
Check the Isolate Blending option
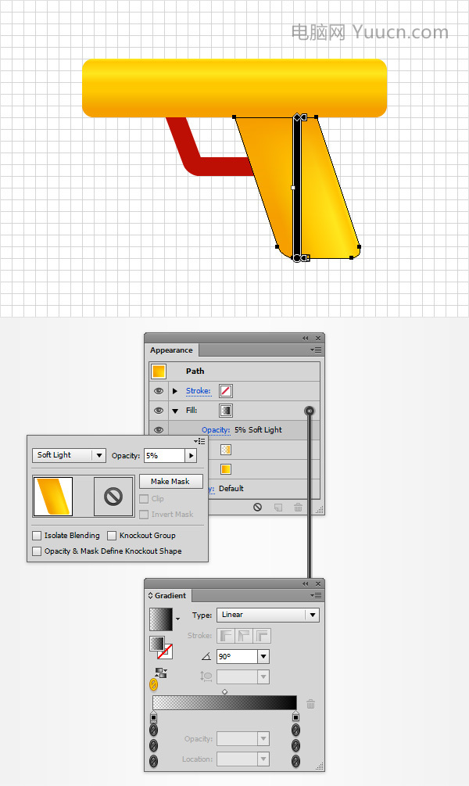coord(37,536)
